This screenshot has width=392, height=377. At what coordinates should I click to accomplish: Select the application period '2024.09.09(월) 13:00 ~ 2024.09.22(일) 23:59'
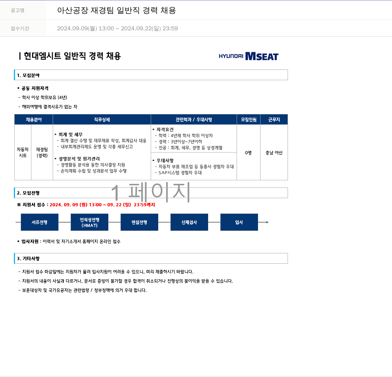click(117, 28)
